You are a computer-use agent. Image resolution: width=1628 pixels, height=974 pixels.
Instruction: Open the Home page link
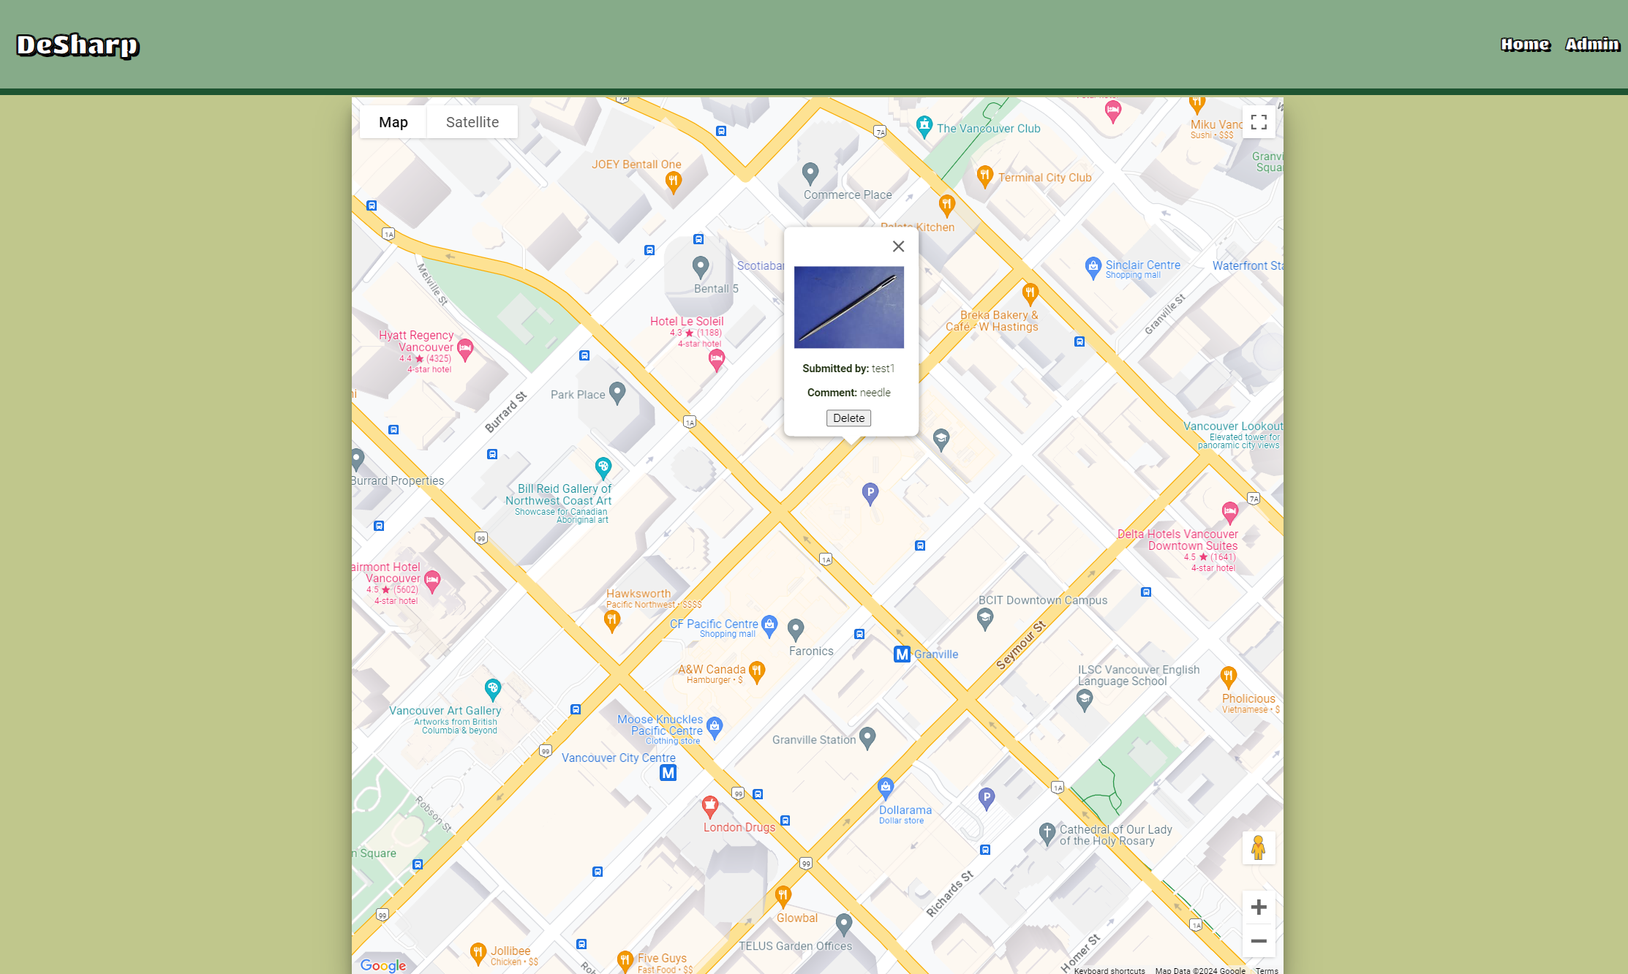(1525, 45)
